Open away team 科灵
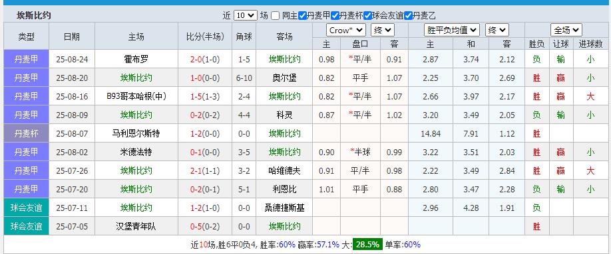This screenshot has height=254, width=611. (284, 115)
